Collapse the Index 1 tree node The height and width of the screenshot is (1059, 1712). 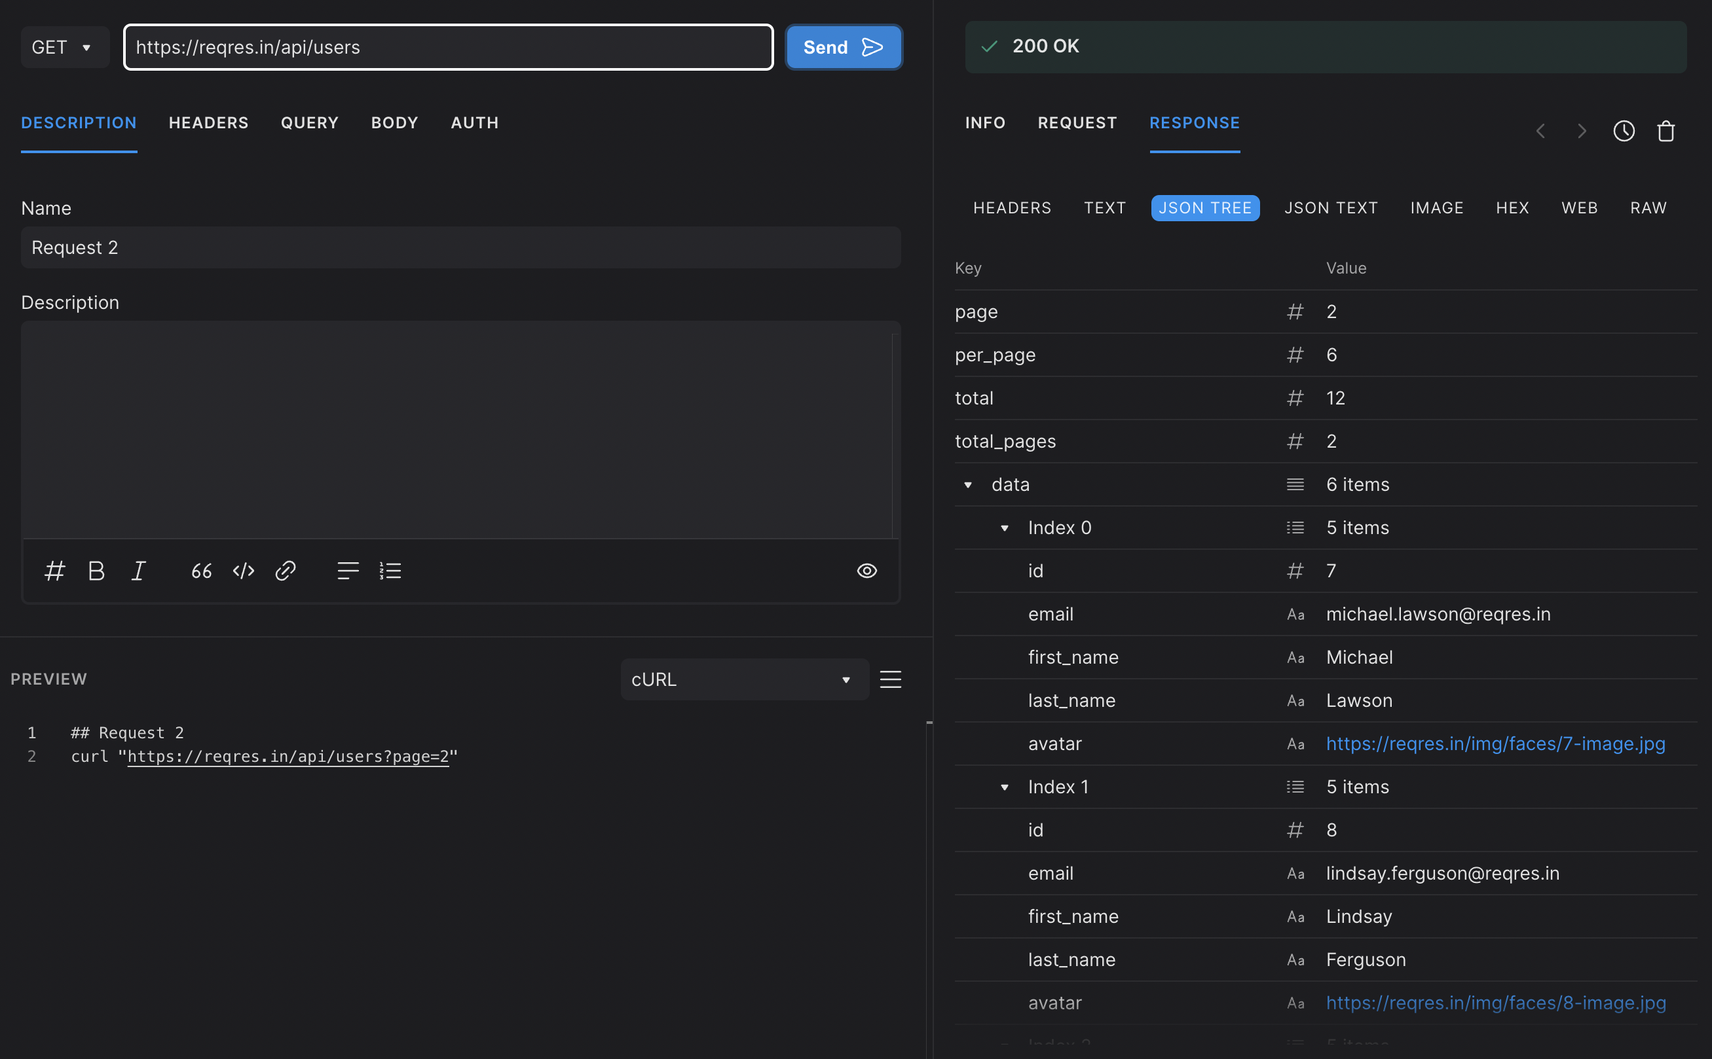tap(1004, 787)
